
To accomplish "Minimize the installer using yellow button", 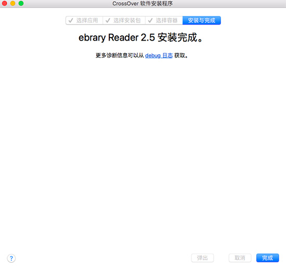I will point(13,3).
